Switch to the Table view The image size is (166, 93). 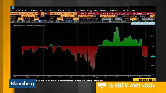coord(77,21)
